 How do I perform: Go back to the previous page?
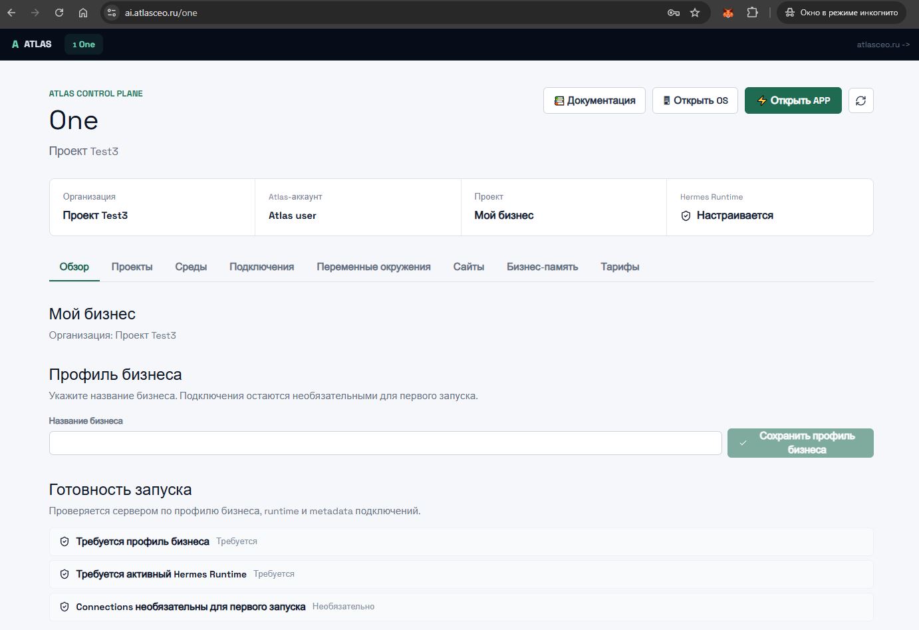click(11, 13)
